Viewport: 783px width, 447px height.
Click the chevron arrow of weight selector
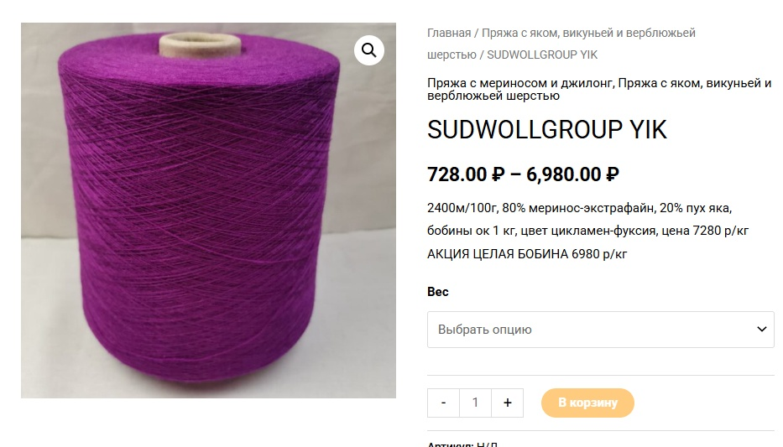761,330
